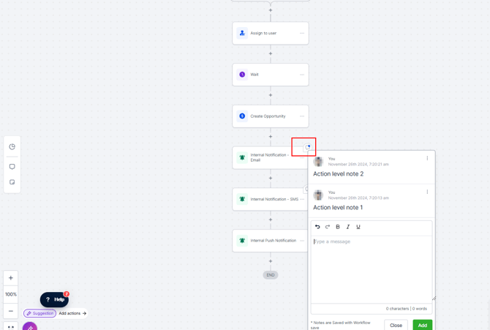Click the undo icon in note editor
Screen dimensions: 490x330
317,227
